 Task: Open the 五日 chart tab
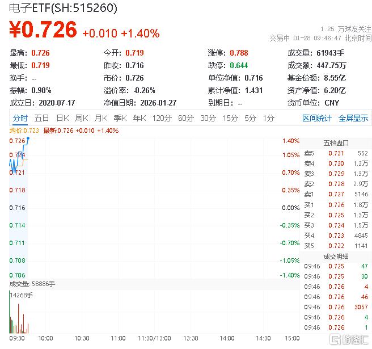click(x=41, y=118)
